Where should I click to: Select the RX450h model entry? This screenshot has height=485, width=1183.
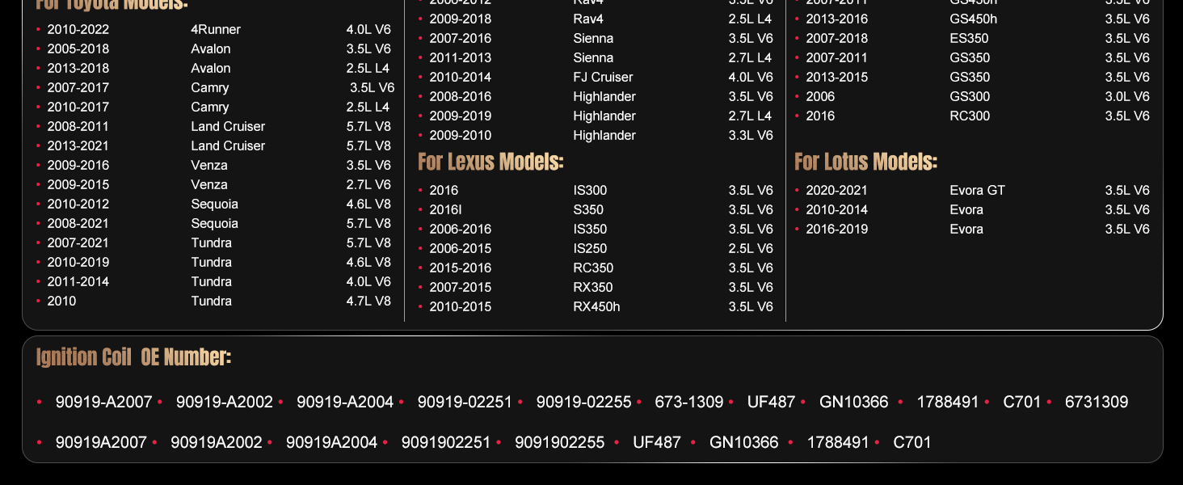596,307
